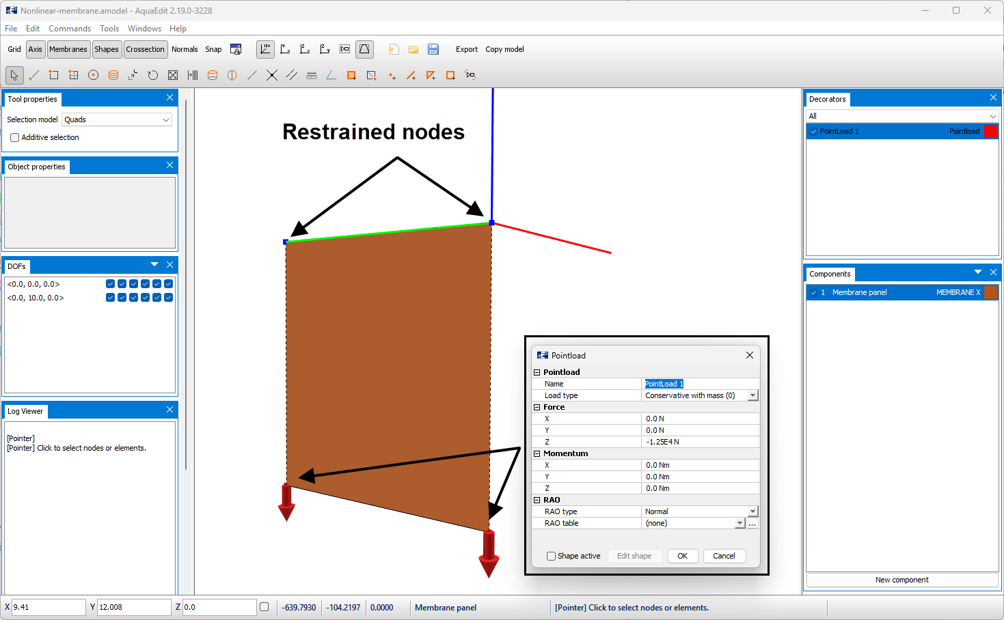This screenshot has height=620, width=1004.
Task: Toggle last DOF checkbox of node <0.0, 10.0, 0.0>
Action: pos(168,298)
